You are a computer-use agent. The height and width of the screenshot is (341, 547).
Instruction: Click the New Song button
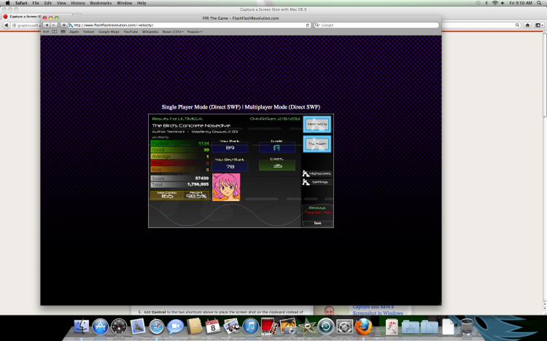point(317,124)
